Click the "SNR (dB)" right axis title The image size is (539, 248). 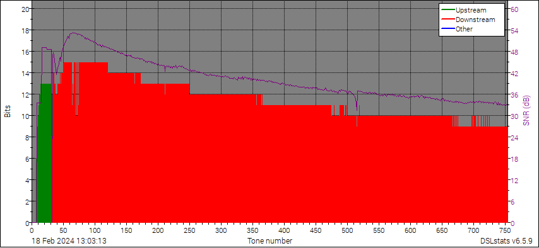[526, 110]
